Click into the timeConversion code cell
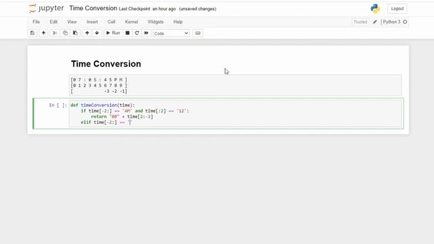The height and width of the screenshot is (244, 434). tap(235, 114)
